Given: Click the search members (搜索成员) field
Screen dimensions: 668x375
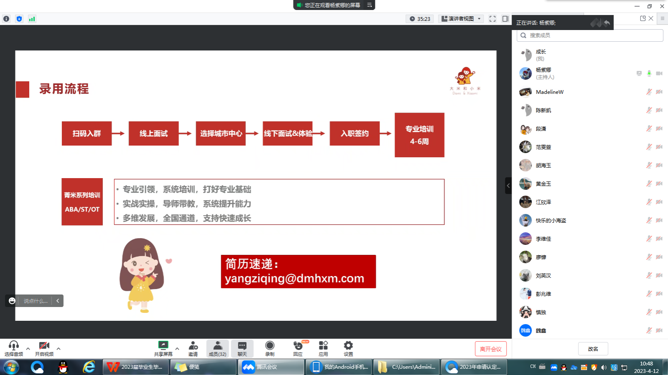Looking at the screenshot, I should [x=590, y=35].
